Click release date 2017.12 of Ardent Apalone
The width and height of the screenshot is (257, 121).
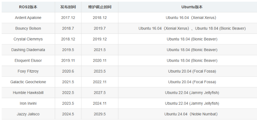click(x=68, y=18)
